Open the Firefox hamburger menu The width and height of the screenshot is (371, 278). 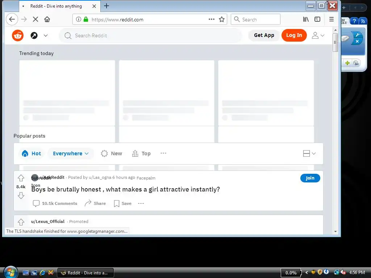(x=332, y=20)
